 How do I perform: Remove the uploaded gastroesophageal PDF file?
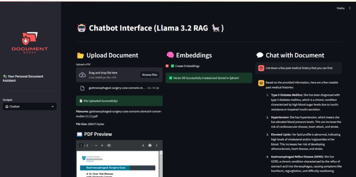pos(158,88)
